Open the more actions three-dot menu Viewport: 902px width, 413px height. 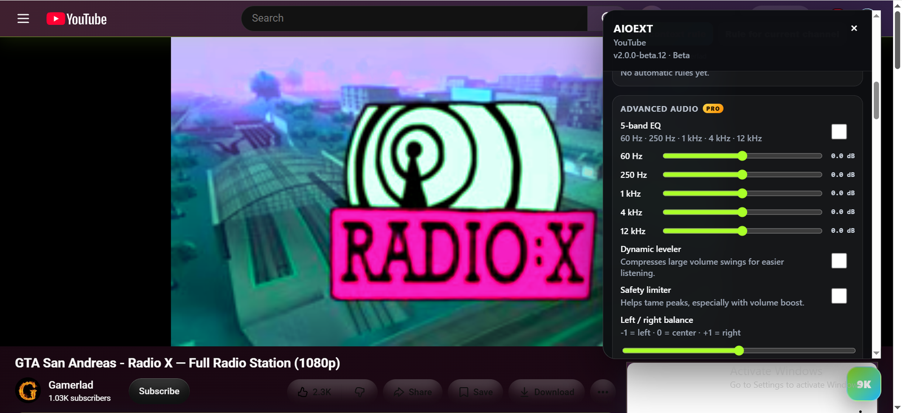click(603, 392)
